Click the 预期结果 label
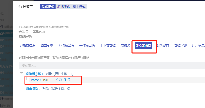The width and height of the screenshot is (205, 108). (x=25, y=37)
